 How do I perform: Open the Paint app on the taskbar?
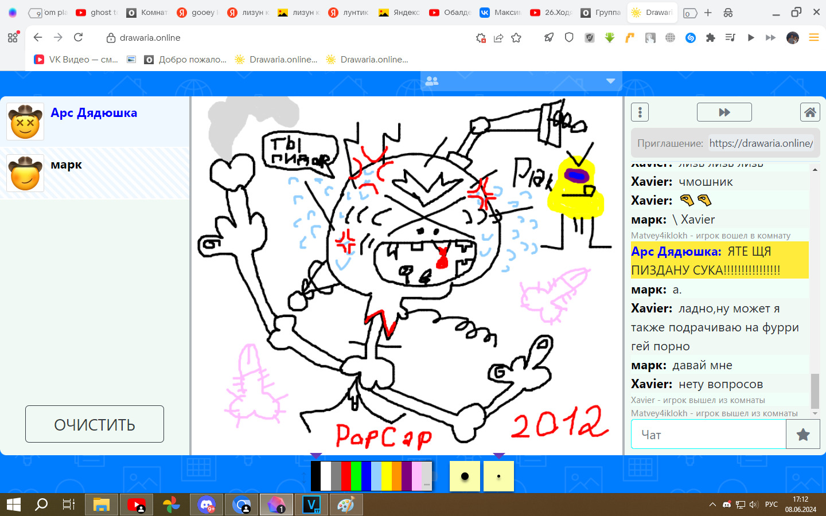tap(345, 505)
